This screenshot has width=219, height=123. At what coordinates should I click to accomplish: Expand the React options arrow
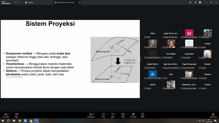pyautogui.click(x=116, y=114)
